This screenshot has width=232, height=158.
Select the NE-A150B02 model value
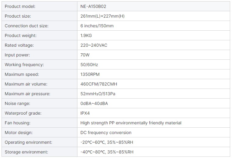pyautogui.click(x=93, y=6)
